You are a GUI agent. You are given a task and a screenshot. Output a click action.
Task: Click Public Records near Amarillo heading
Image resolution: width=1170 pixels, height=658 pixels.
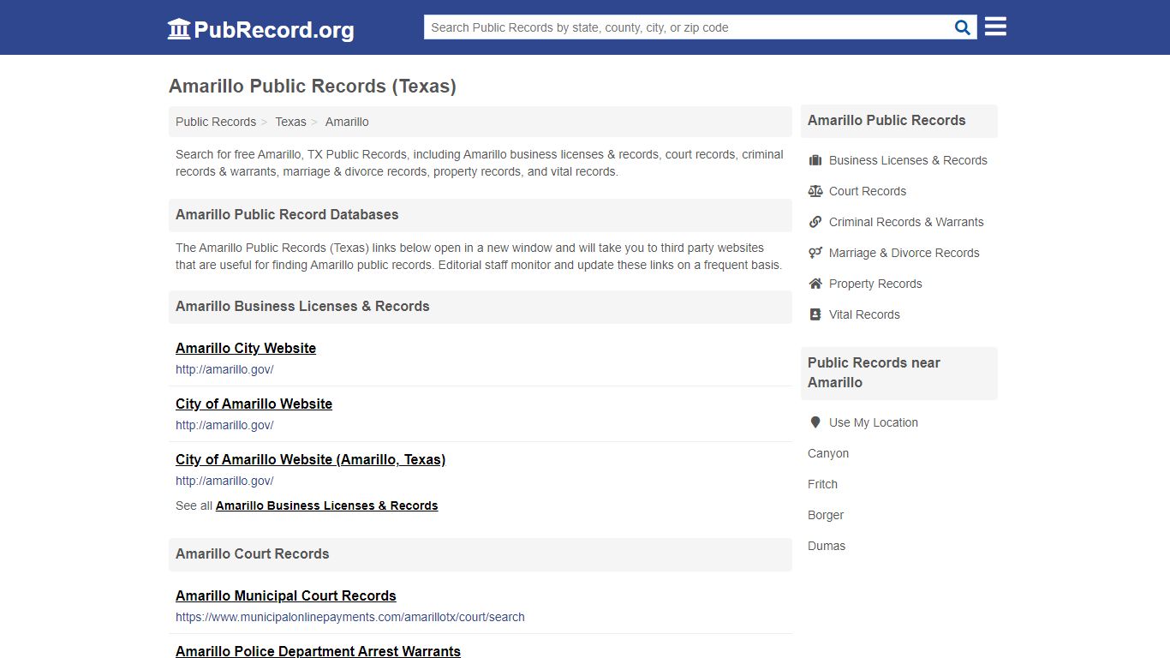pyautogui.click(x=874, y=373)
